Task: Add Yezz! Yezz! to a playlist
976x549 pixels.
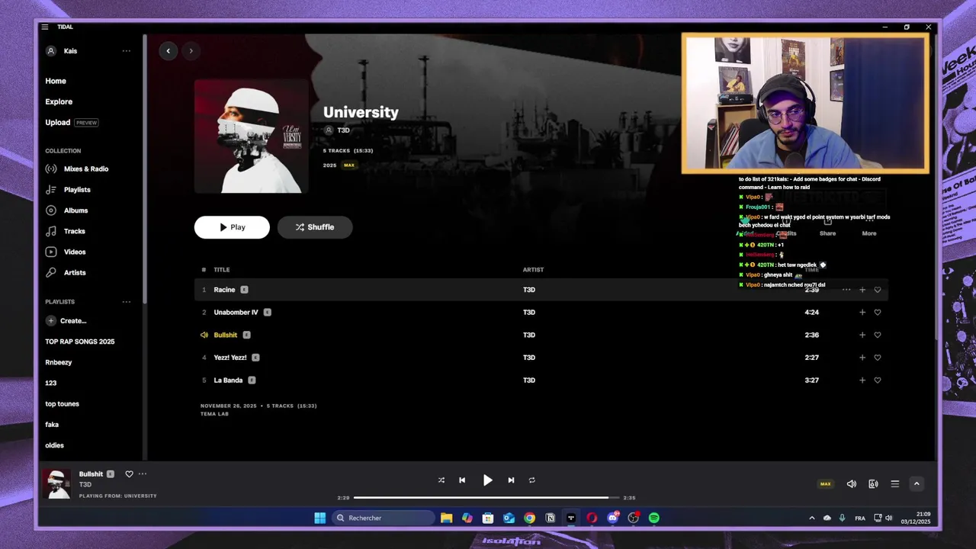Action: click(x=862, y=358)
